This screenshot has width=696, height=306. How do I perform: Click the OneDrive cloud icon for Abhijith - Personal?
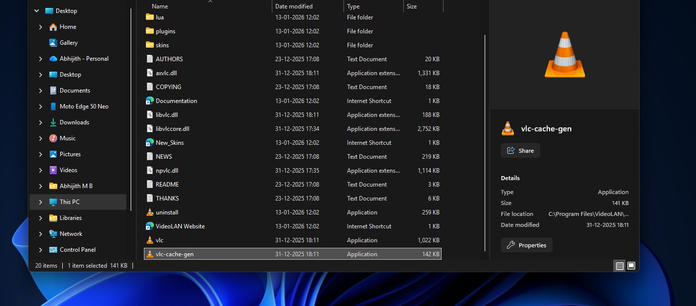[x=53, y=59]
